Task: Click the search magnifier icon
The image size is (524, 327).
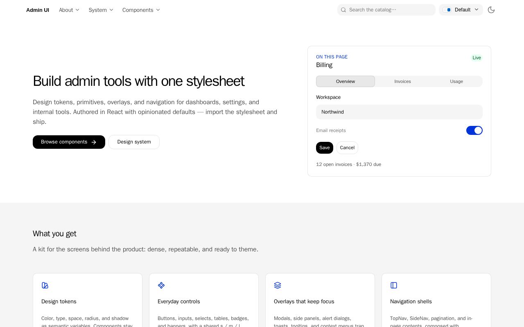Action: click(344, 10)
